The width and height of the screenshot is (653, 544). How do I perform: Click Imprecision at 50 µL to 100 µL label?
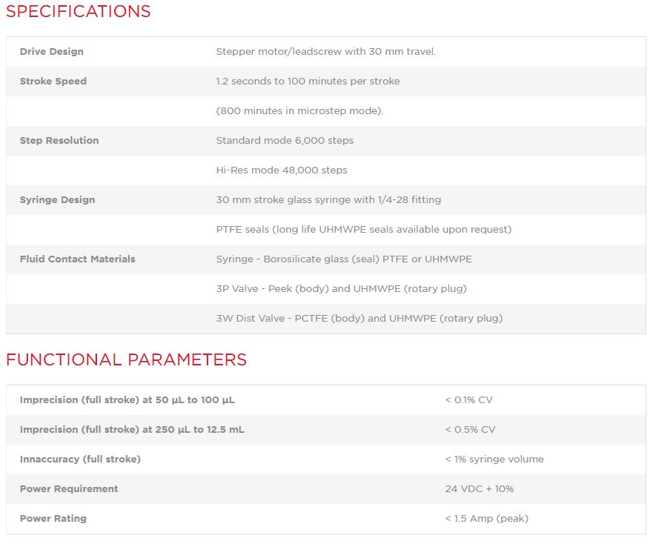pyautogui.click(x=127, y=400)
